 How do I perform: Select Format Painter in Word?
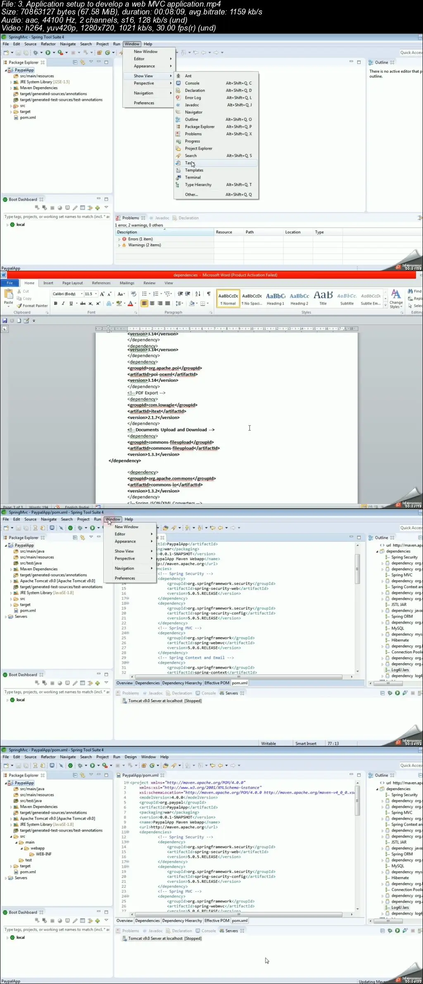pyautogui.click(x=32, y=306)
